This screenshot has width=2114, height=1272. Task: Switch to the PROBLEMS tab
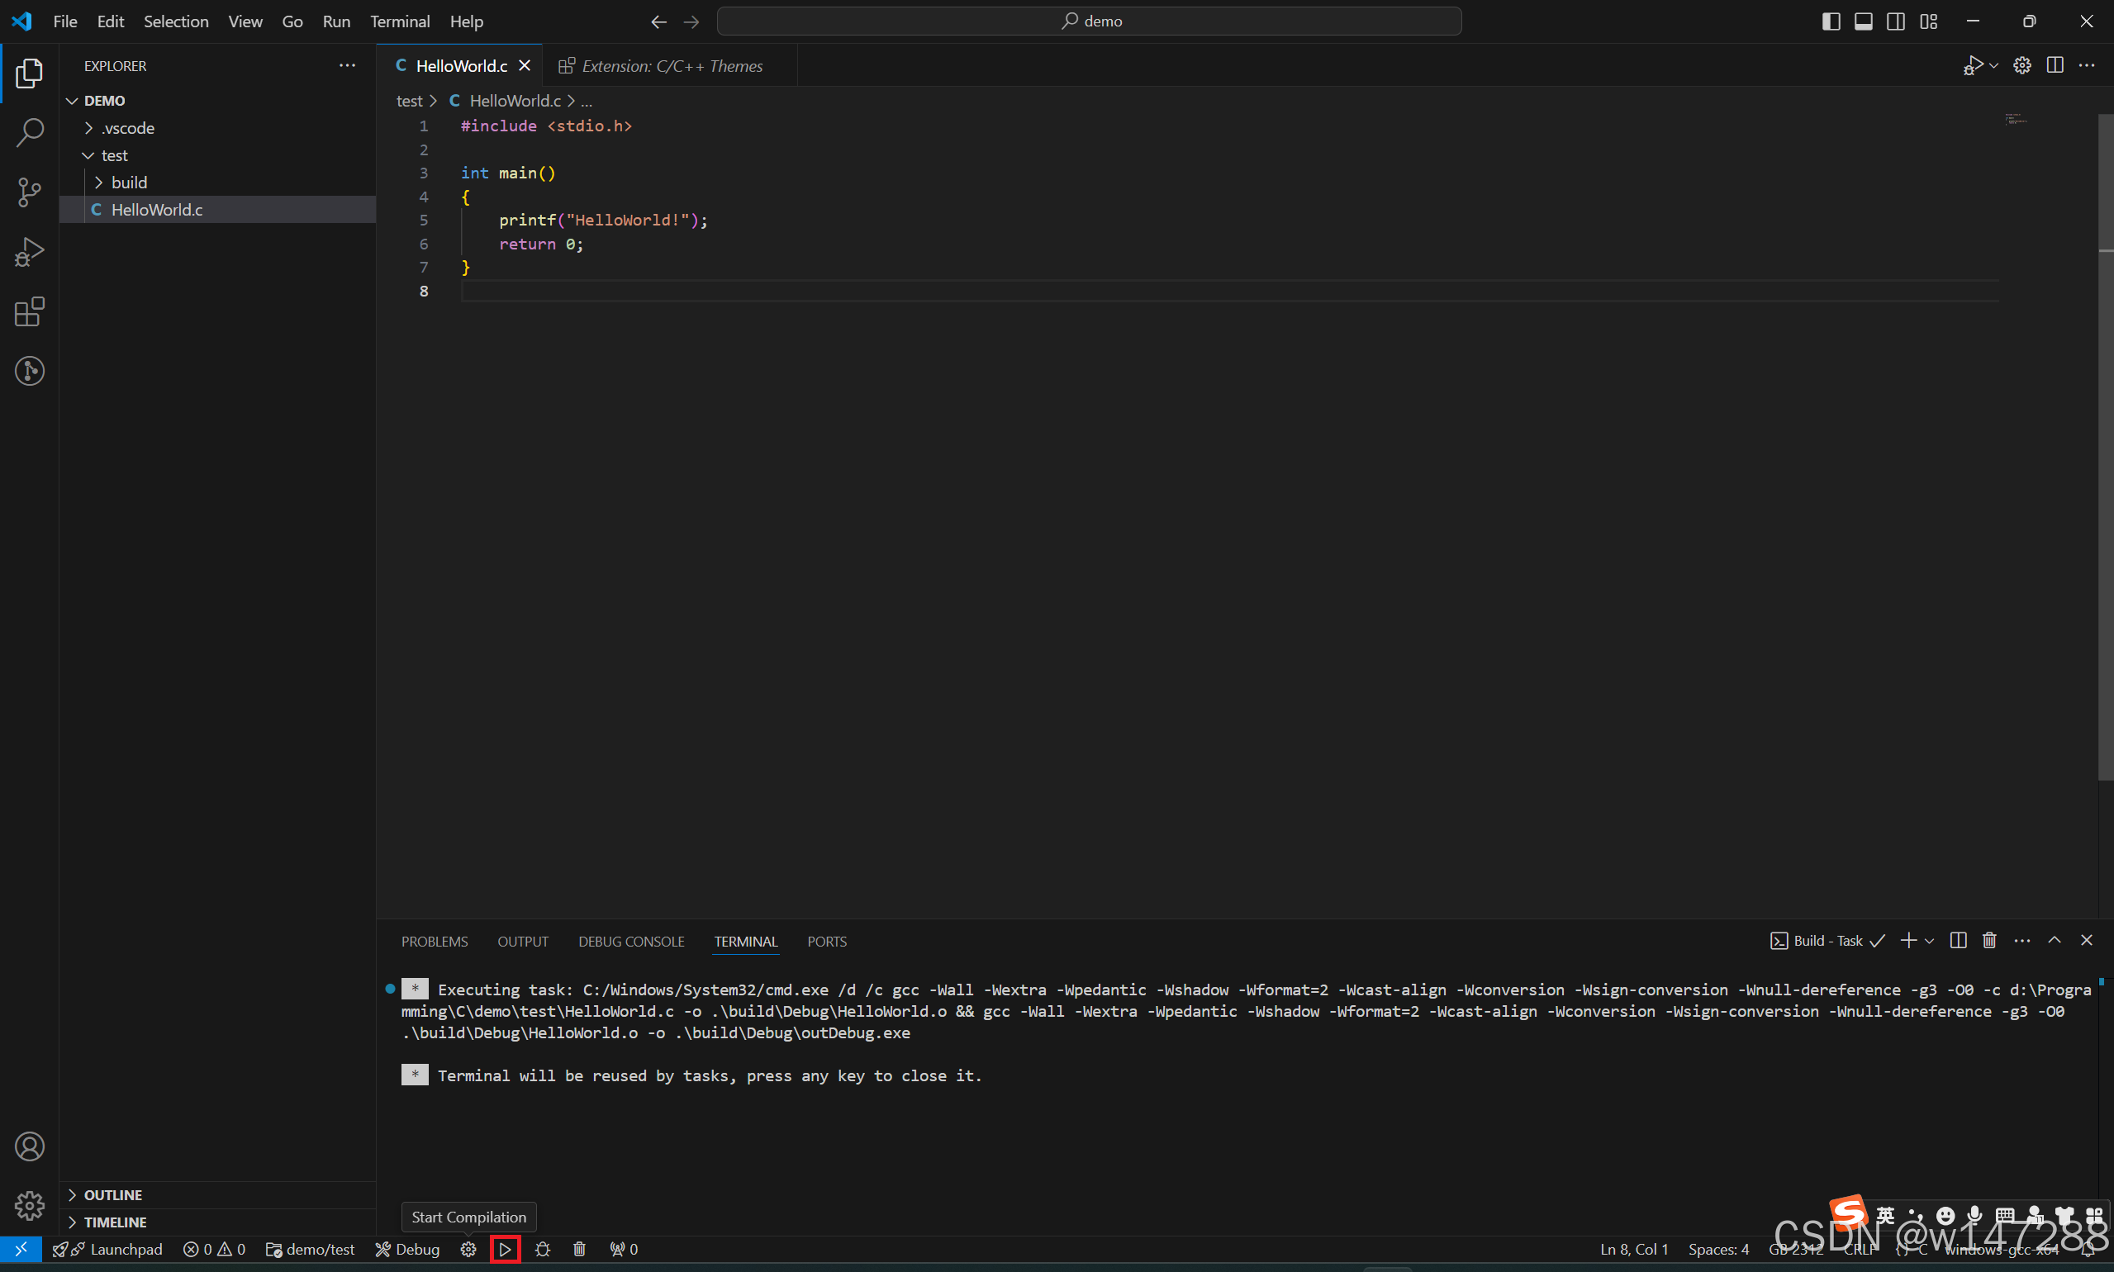click(434, 941)
